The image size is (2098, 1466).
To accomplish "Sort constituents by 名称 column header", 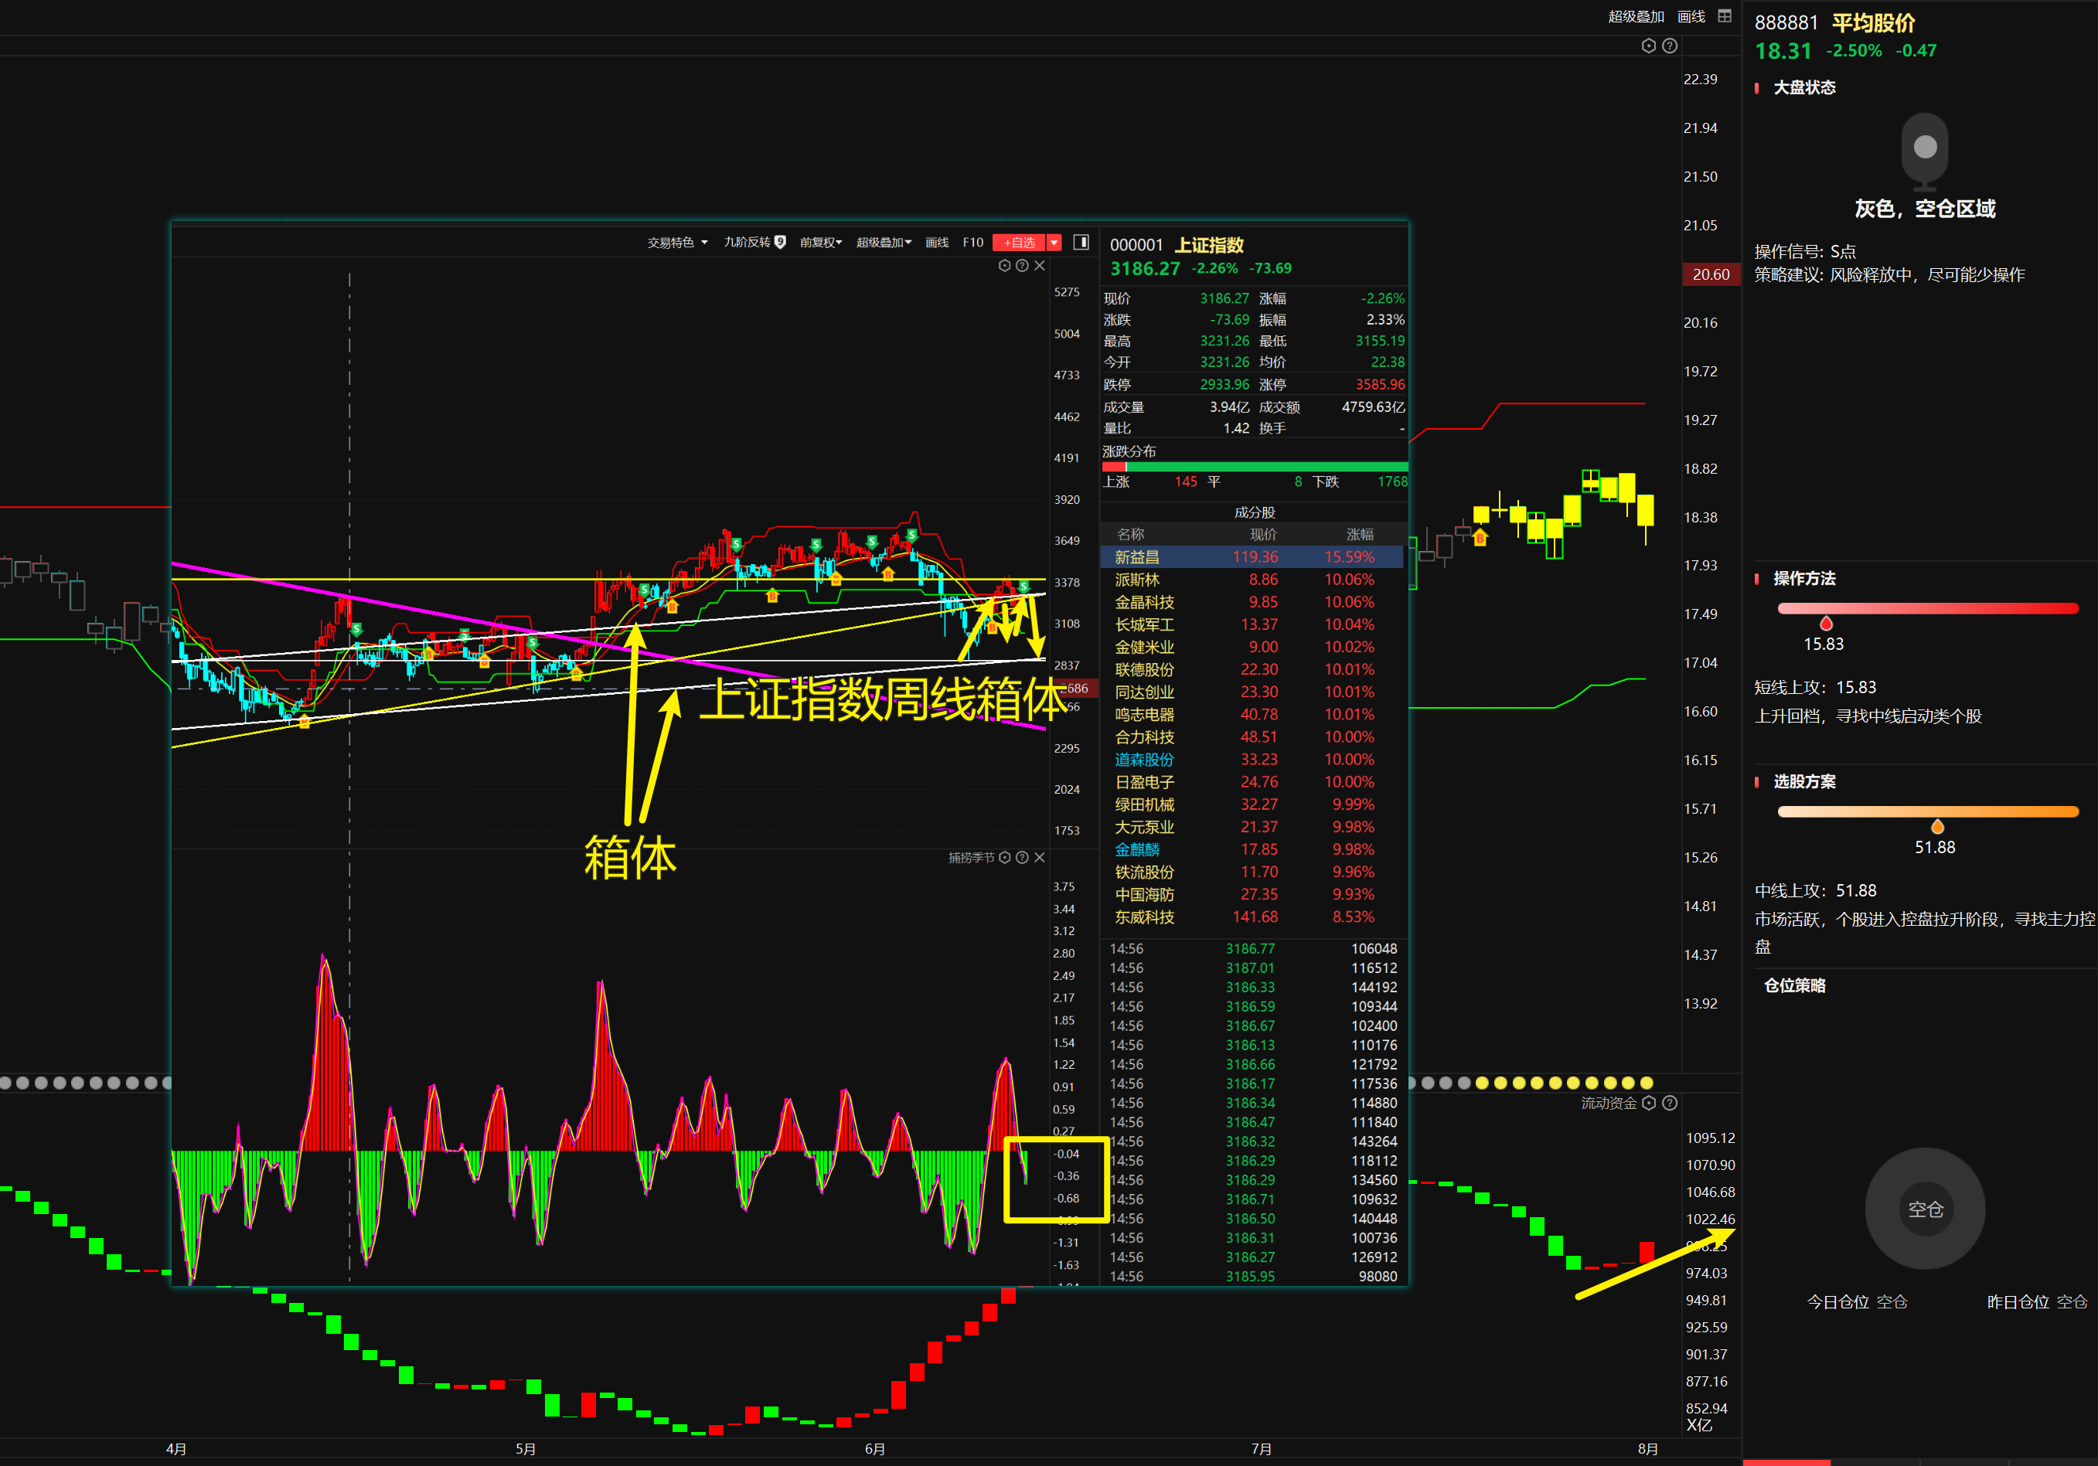I will [x=1130, y=534].
